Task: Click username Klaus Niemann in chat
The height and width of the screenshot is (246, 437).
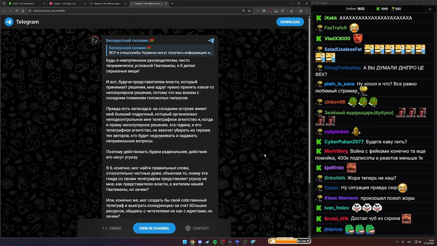Action: [x=341, y=198]
